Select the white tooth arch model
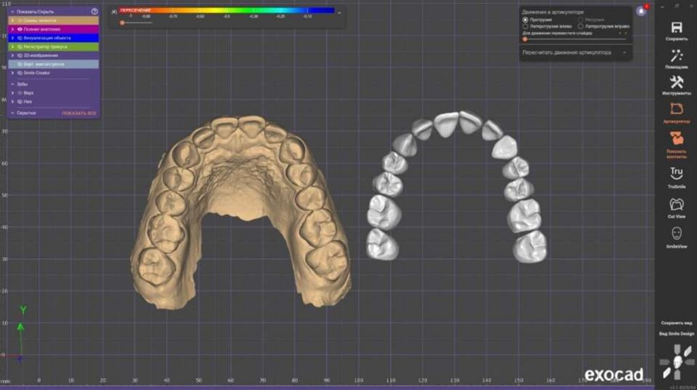The image size is (697, 390). click(x=457, y=186)
